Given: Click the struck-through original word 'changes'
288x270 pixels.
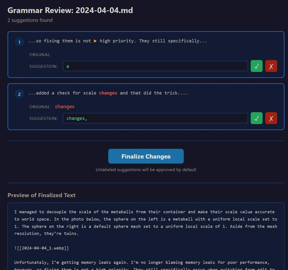Looking at the screenshot, I should 64,107.
